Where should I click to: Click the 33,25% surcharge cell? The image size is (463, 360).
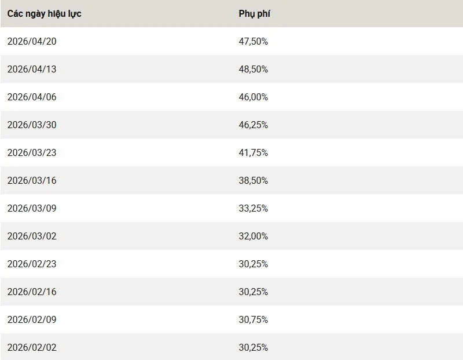tap(253, 208)
